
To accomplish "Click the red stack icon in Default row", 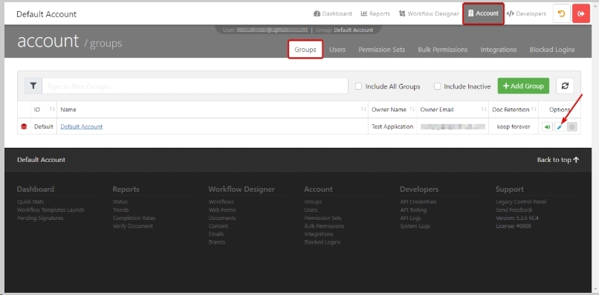I will tap(24, 126).
